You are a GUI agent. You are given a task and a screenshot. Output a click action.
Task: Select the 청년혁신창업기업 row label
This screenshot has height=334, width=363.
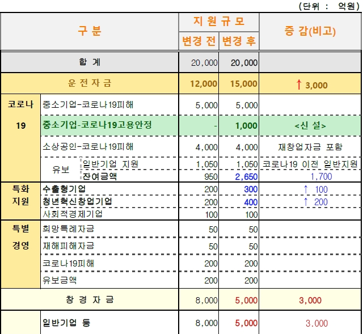77,201
